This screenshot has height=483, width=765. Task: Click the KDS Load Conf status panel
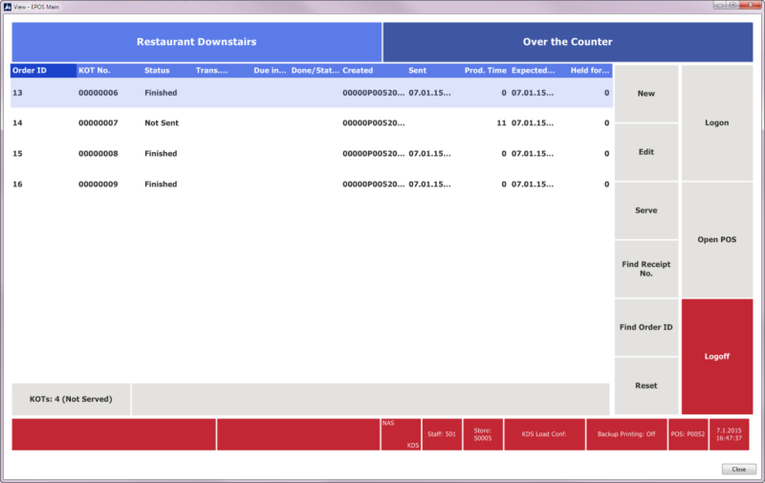(544, 434)
